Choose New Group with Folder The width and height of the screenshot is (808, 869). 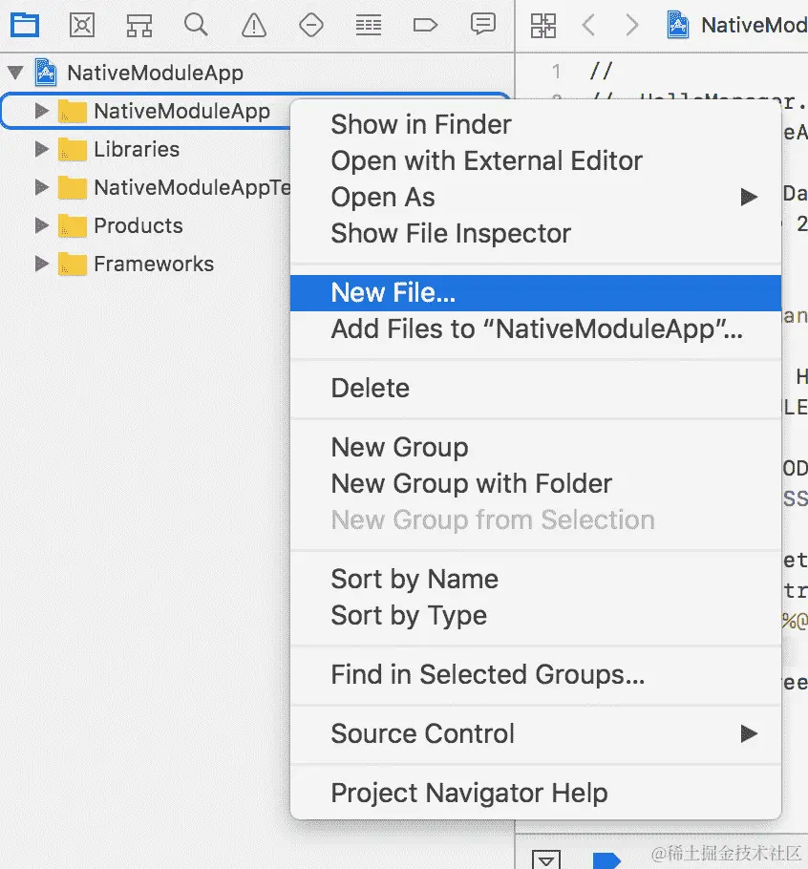click(536, 484)
